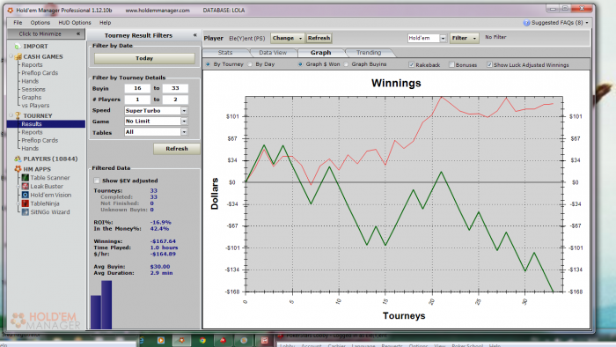Open the Hold'em Vision app icon
Screen dimensions: 616x347
coord(26,195)
